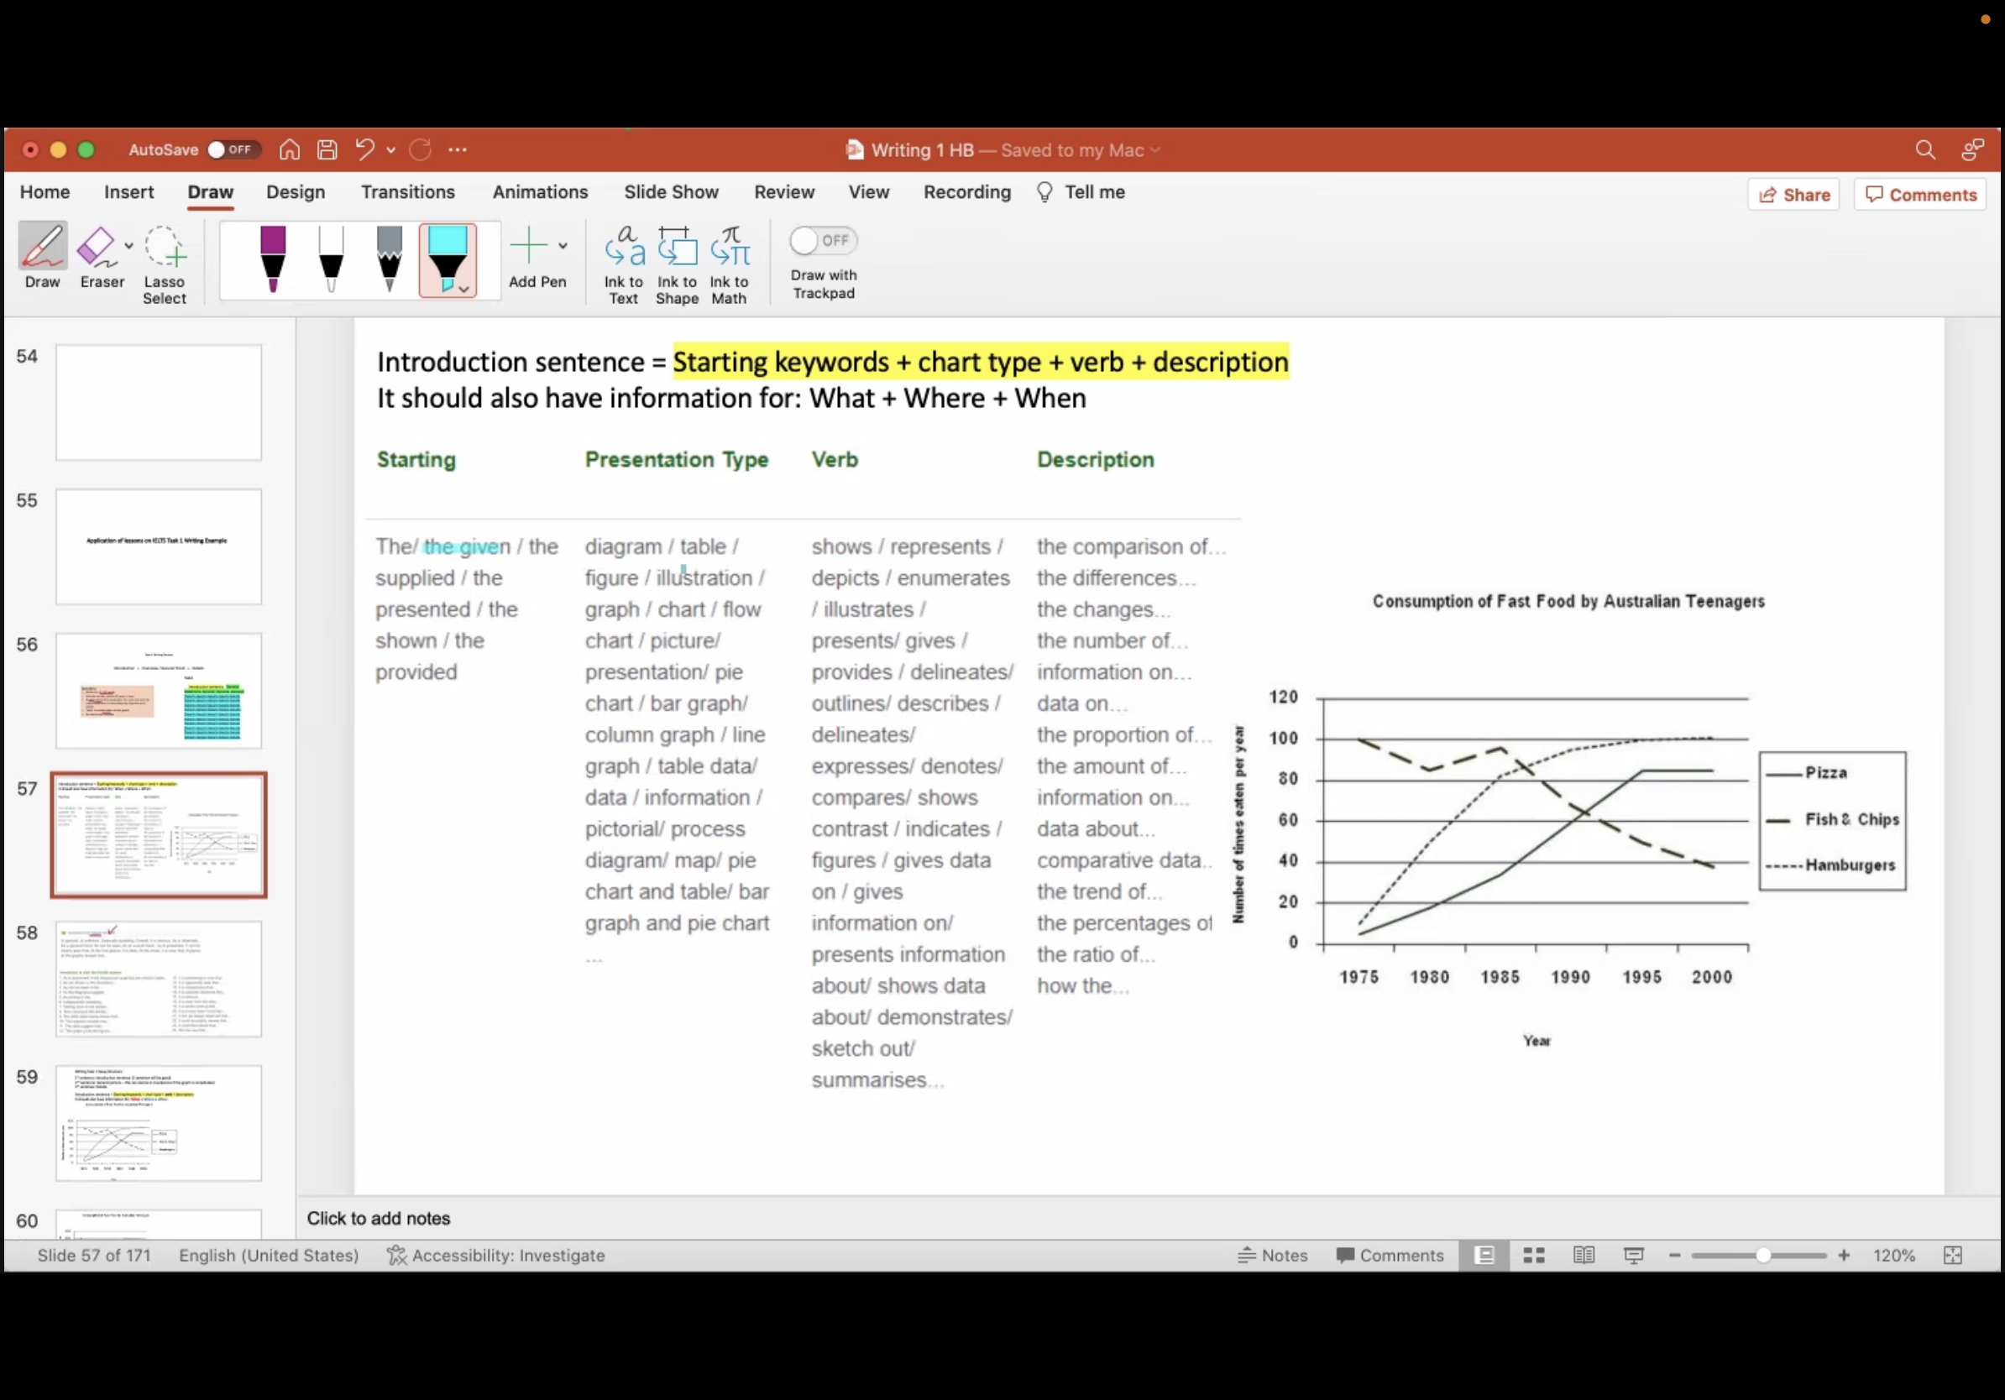The width and height of the screenshot is (2005, 1400).
Task: Toggle Draw with Trackpad switch
Action: [x=823, y=240]
